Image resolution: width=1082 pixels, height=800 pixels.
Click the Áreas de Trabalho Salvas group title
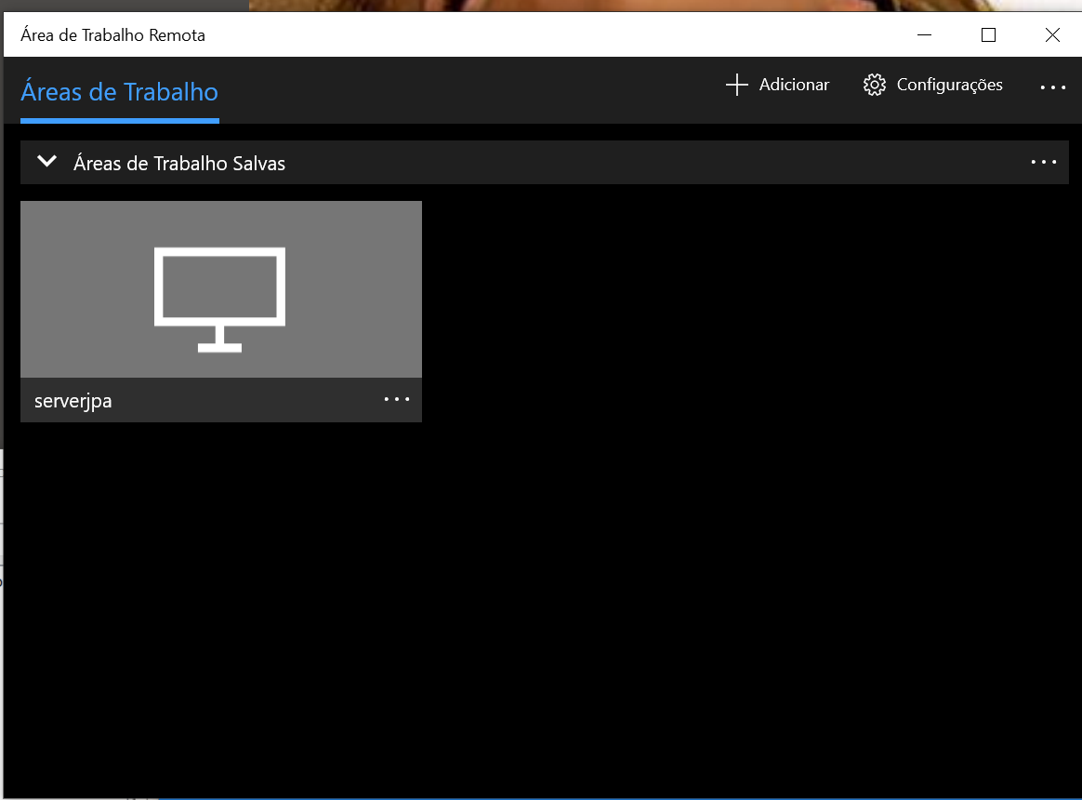pyautogui.click(x=179, y=164)
